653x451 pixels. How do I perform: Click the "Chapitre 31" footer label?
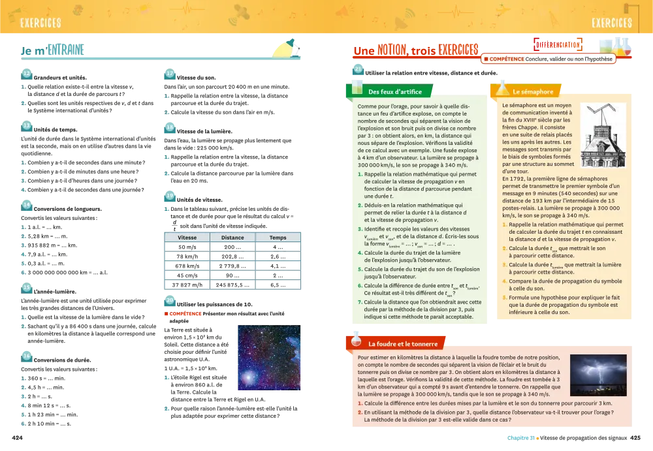[x=521, y=438]
